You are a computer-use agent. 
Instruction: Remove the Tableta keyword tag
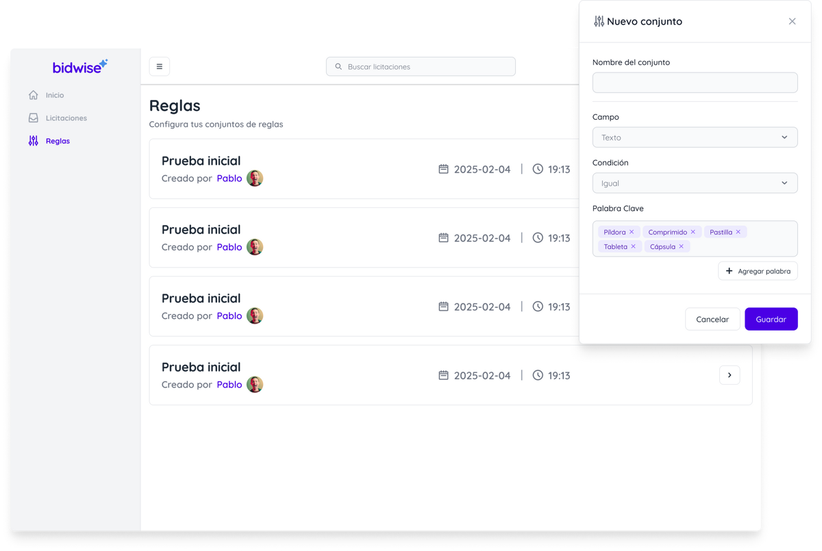[633, 246]
